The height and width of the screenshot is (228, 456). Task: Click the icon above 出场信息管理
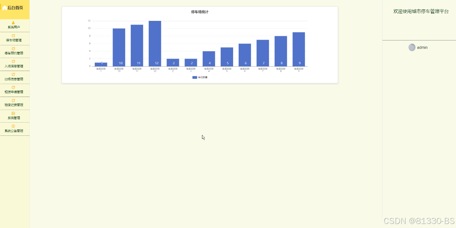coord(14,74)
